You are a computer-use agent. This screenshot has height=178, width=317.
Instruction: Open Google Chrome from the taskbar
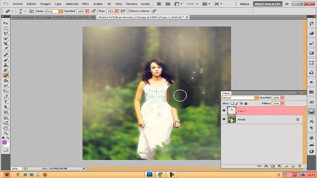[160, 174]
